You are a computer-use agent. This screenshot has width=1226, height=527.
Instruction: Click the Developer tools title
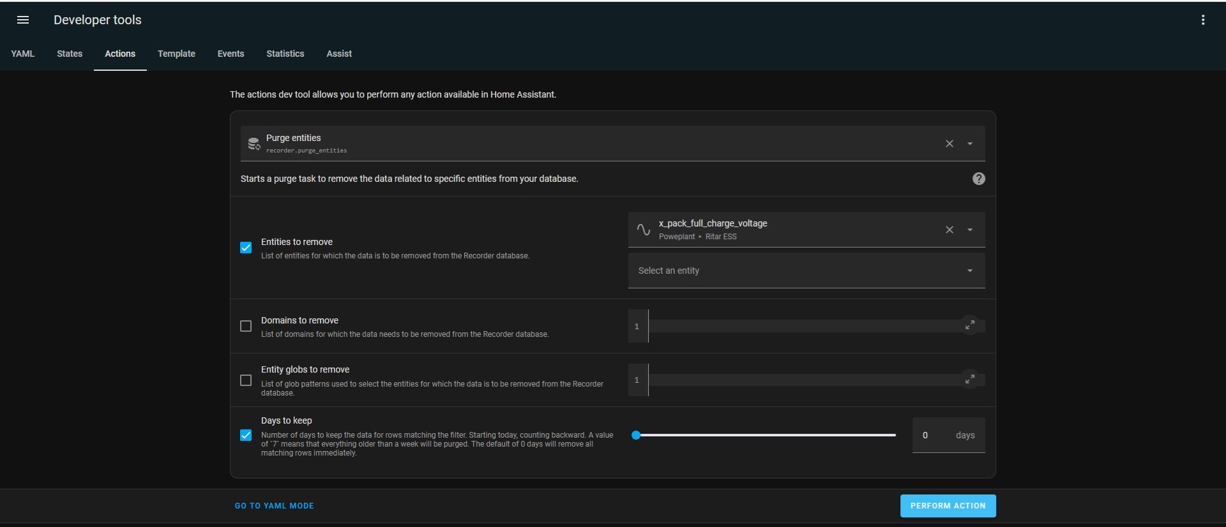coord(98,20)
